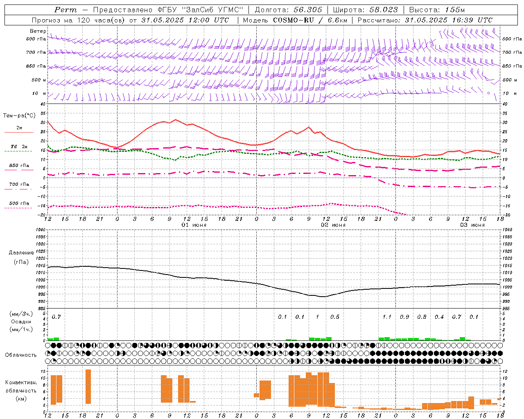Click the "Td 2м" legend label
Image resolution: width=524 pixels, height=419 pixels.
click(x=19, y=146)
